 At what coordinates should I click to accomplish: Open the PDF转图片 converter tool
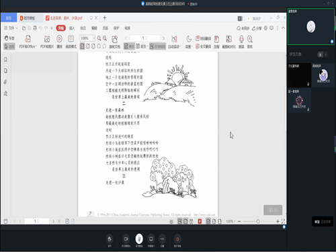(x=47, y=42)
